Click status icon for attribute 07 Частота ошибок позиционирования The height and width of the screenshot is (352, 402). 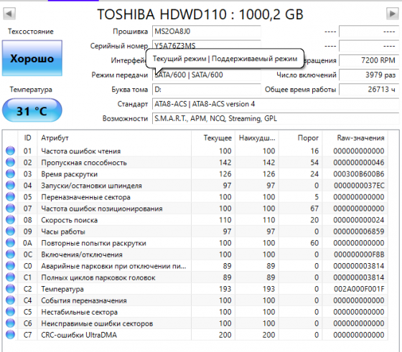[10, 209]
